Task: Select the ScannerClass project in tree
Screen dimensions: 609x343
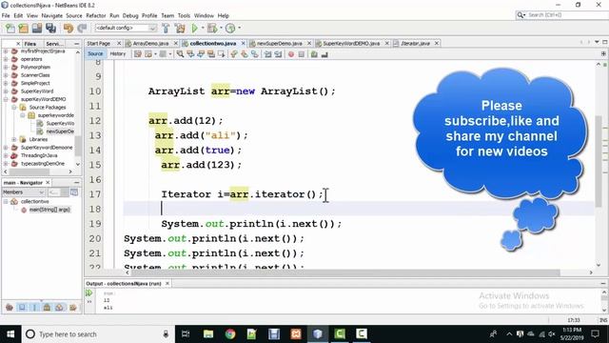Action: pyautogui.click(x=35, y=75)
